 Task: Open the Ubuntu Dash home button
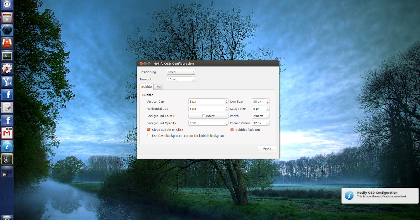coord(7,5)
